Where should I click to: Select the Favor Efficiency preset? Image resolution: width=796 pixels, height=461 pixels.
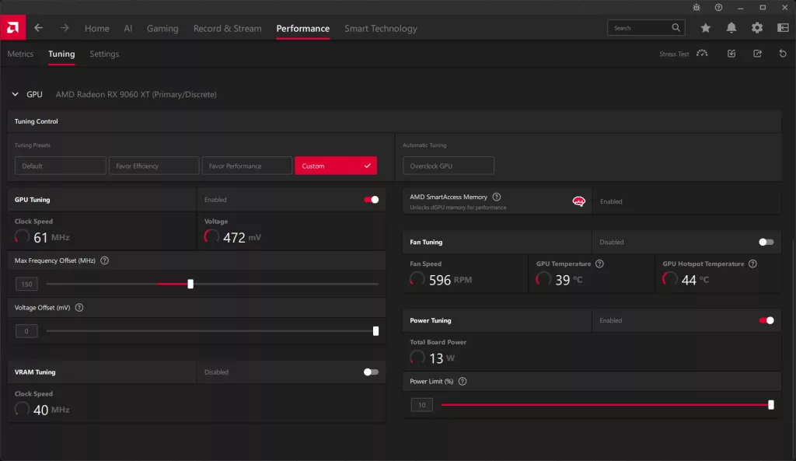tap(154, 166)
